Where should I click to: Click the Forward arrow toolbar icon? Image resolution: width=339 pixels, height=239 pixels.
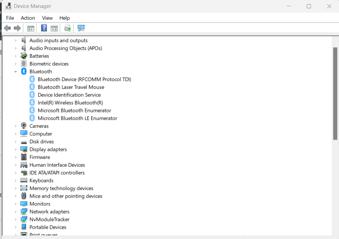click(17, 28)
